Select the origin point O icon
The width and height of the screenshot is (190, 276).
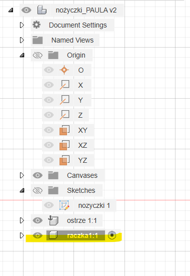pyautogui.click(x=64, y=70)
